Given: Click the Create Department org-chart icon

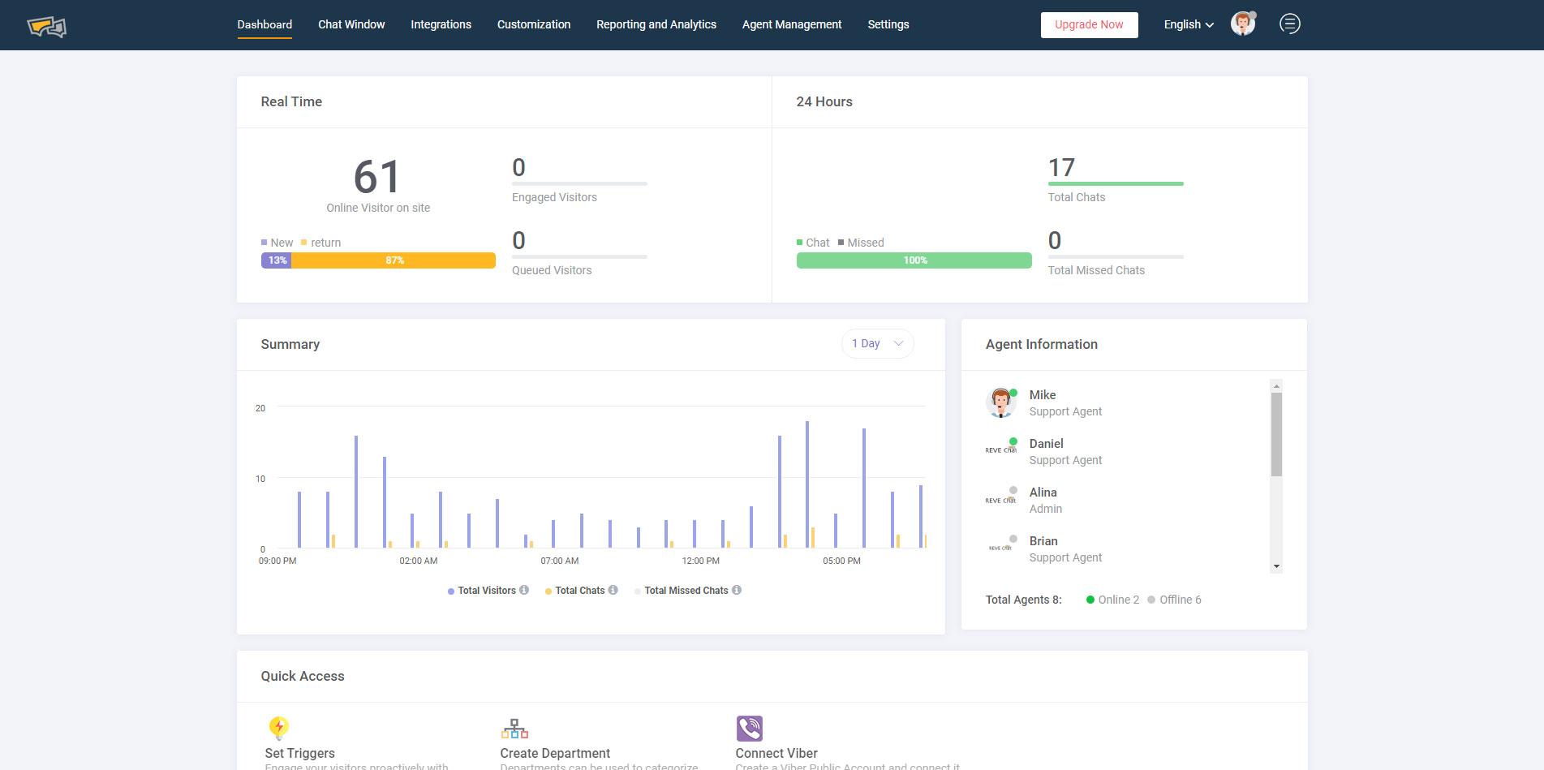Looking at the screenshot, I should tap(514, 728).
